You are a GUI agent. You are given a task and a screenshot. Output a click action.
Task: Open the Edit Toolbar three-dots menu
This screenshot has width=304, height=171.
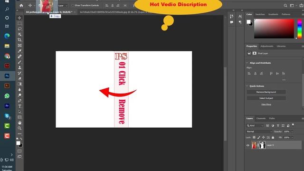tap(19, 134)
